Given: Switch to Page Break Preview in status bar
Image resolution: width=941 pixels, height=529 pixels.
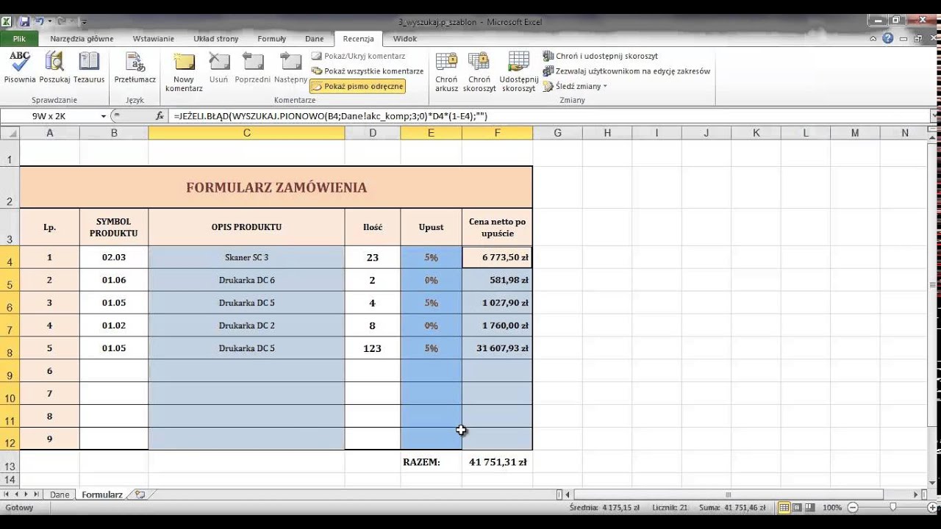Looking at the screenshot, I should click(810, 508).
